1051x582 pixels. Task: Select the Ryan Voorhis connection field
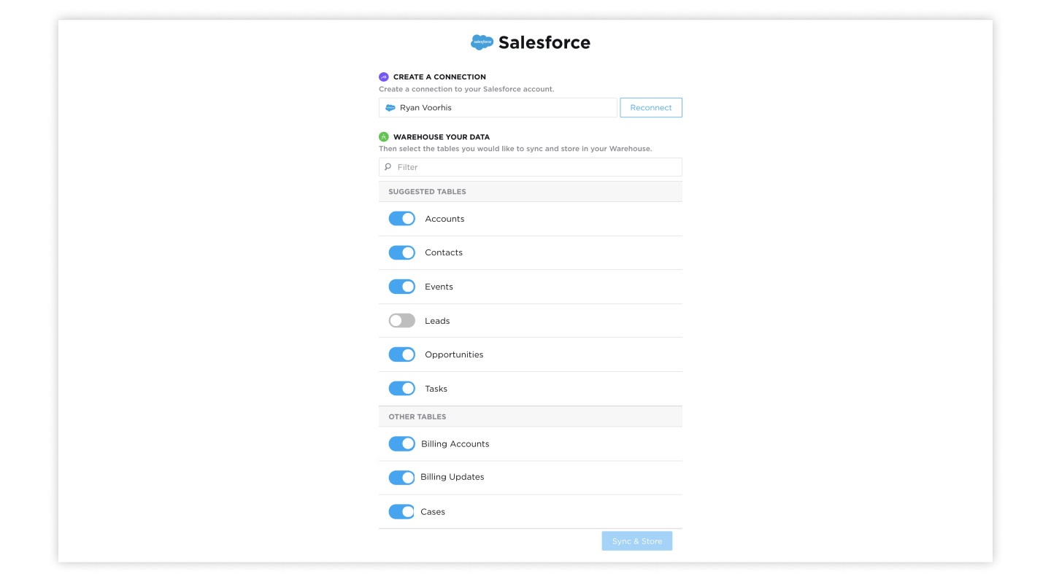point(504,108)
